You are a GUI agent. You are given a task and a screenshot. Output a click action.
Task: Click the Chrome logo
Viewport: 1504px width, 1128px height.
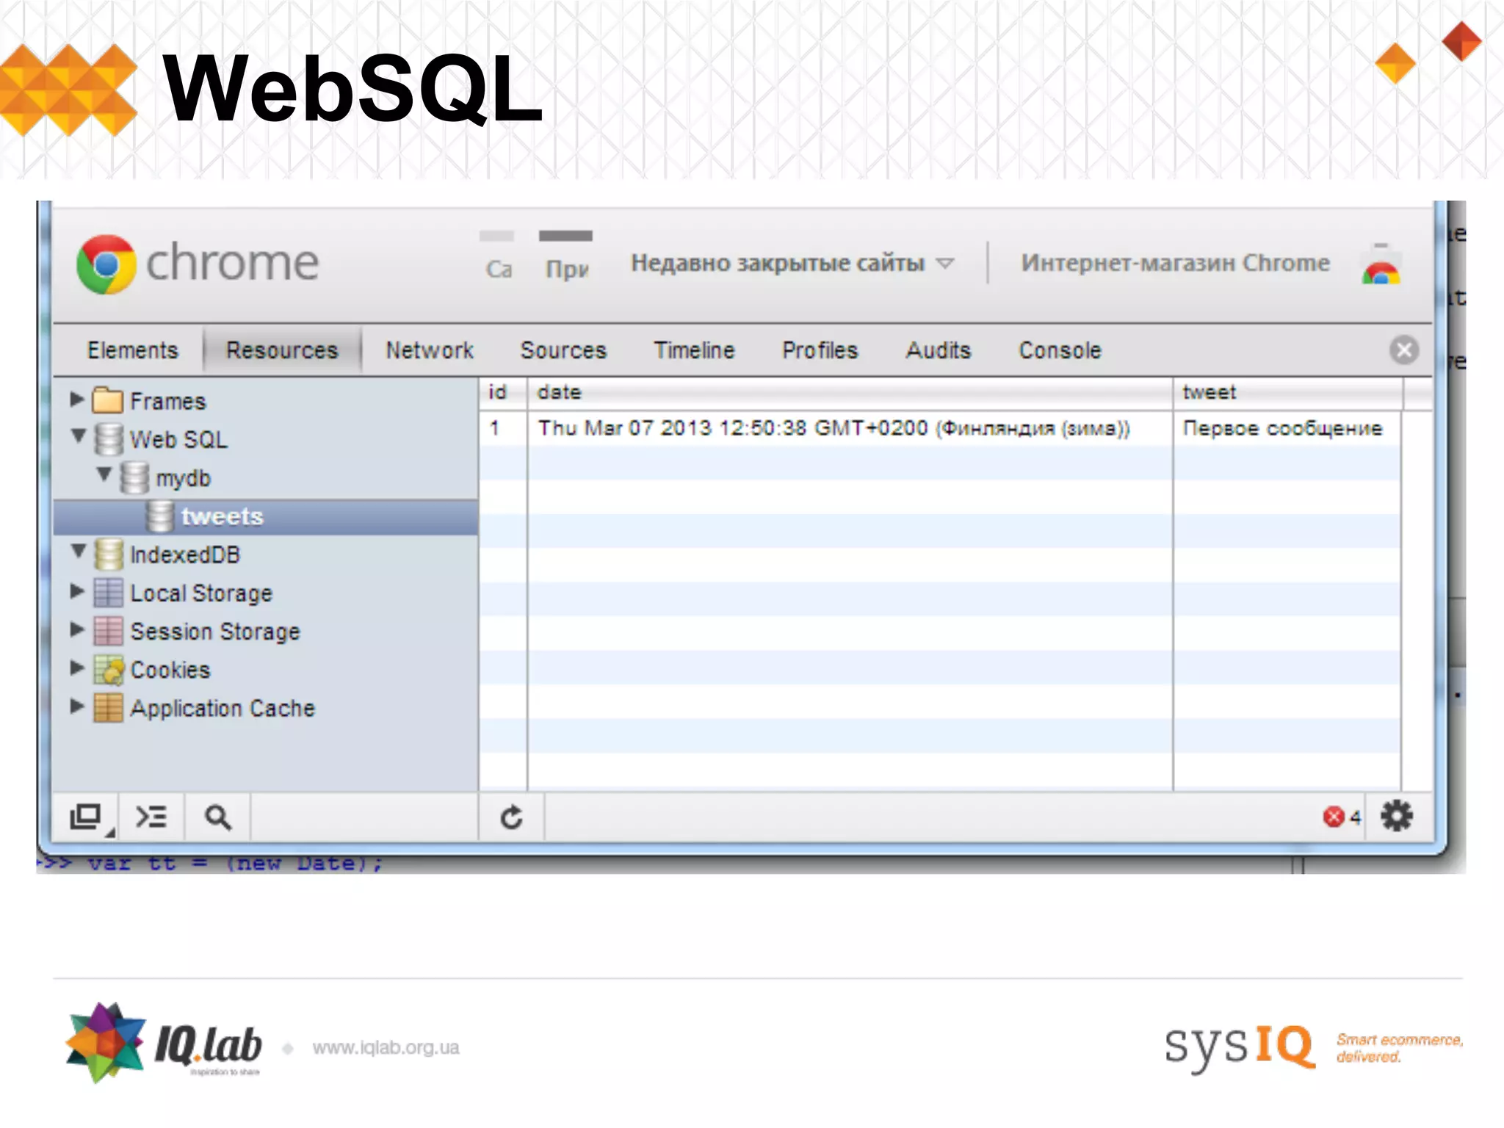tap(106, 264)
